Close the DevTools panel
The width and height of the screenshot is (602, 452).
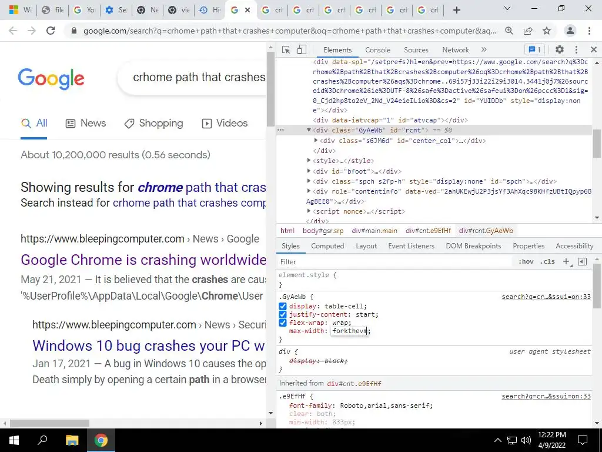(x=594, y=49)
